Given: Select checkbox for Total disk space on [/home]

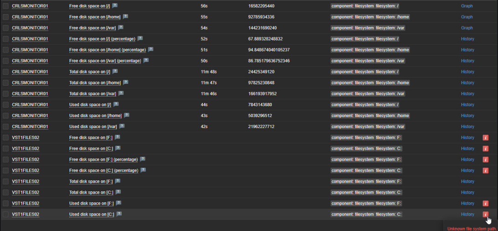Looking at the screenshot, I should (x=6, y=82).
